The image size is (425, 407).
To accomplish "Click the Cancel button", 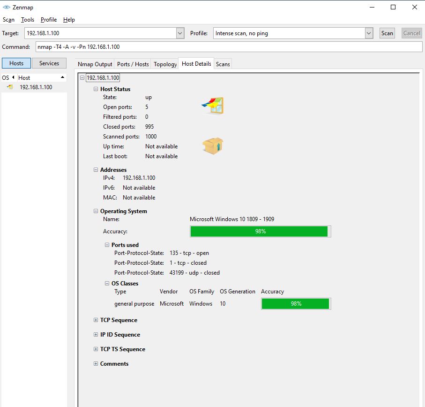I will pos(411,33).
